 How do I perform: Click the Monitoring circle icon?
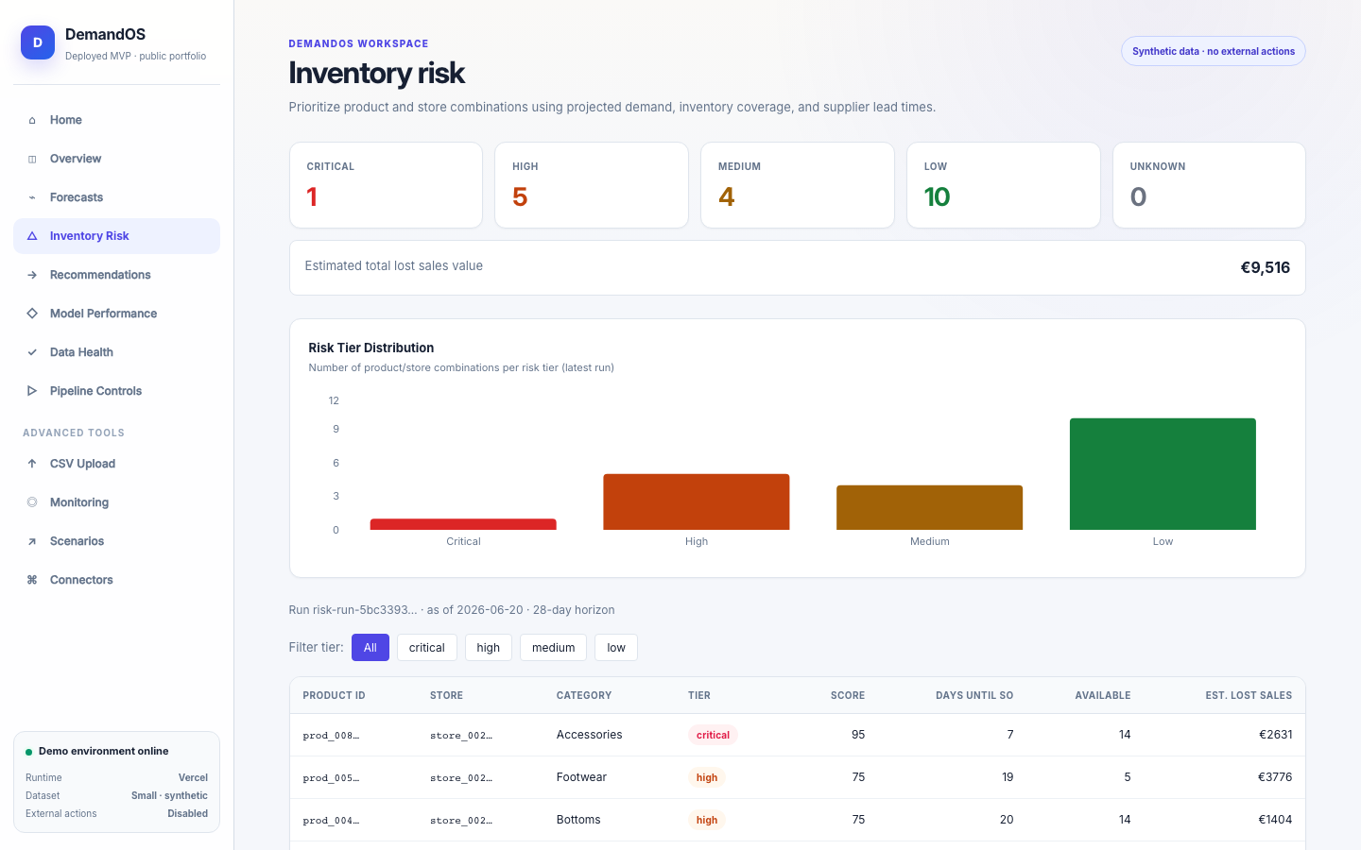32,502
